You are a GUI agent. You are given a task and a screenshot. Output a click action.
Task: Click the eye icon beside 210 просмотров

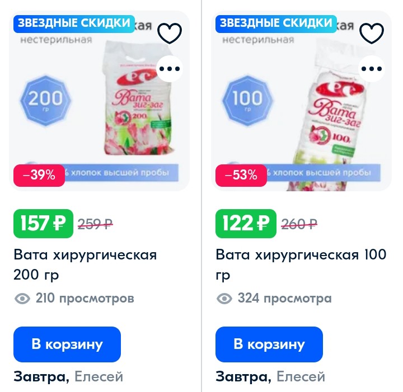[x=22, y=299]
